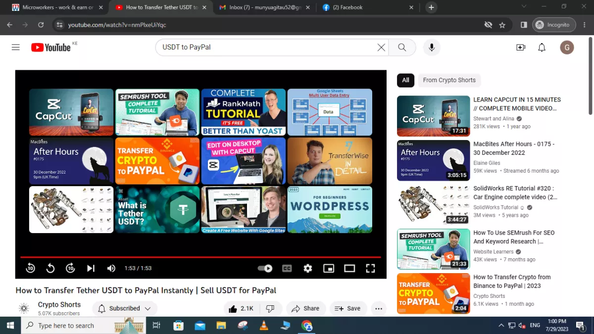Click the Transfer Crypto to PayPal endscreen tile
Screen dimensions: 594x334
coord(157,161)
